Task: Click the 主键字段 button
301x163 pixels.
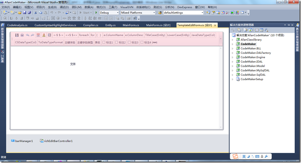Action: 70,42
